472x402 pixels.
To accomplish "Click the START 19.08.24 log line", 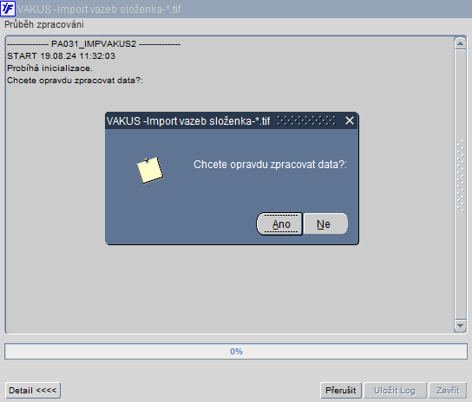I will pyautogui.click(x=61, y=56).
